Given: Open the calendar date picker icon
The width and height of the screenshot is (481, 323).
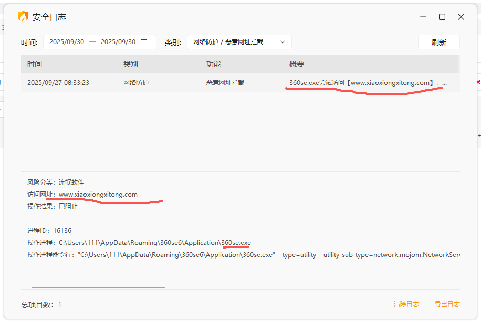Looking at the screenshot, I should tap(144, 42).
